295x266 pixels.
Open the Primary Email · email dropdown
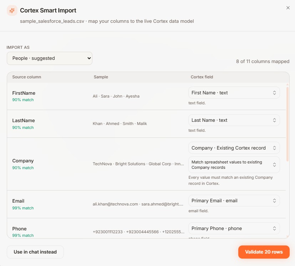coord(234,200)
